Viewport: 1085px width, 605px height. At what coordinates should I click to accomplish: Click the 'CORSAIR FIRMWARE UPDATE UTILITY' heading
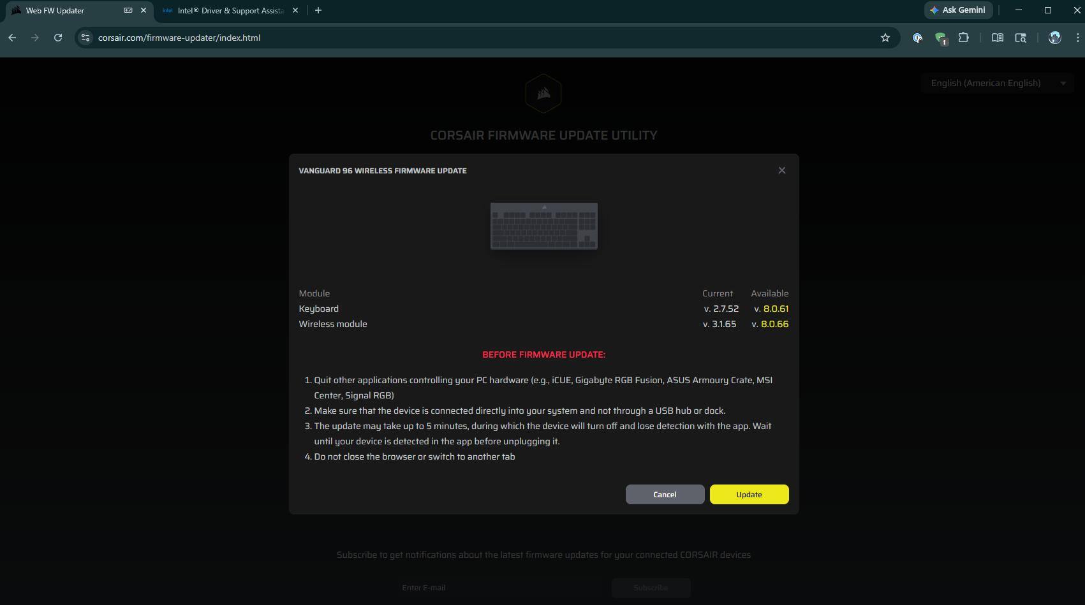point(543,135)
